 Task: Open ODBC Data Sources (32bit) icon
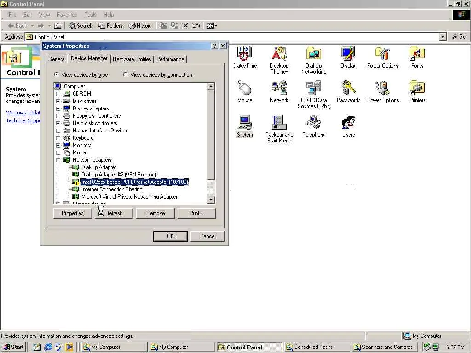[x=314, y=95]
